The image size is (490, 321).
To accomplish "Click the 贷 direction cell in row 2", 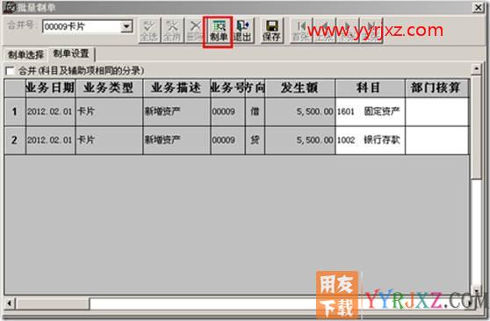I will click(255, 140).
